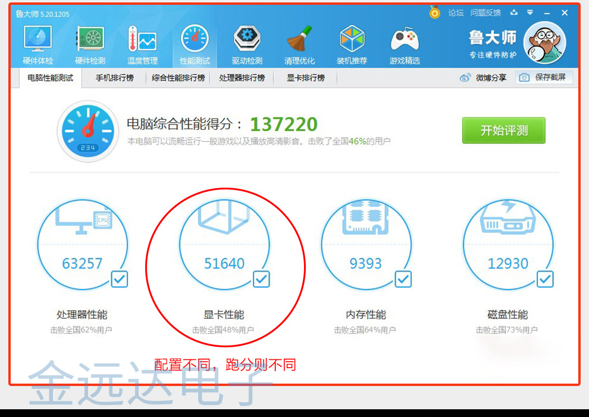
Task: Click the 保存截屏 button
Action: coord(544,77)
